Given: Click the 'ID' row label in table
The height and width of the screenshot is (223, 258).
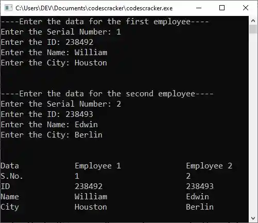Looking at the screenshot, I should point(5,186).
